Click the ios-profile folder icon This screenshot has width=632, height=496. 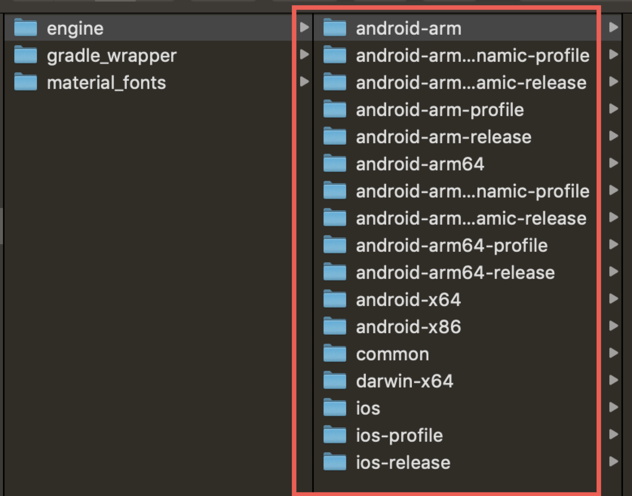[x=335, y=435]
